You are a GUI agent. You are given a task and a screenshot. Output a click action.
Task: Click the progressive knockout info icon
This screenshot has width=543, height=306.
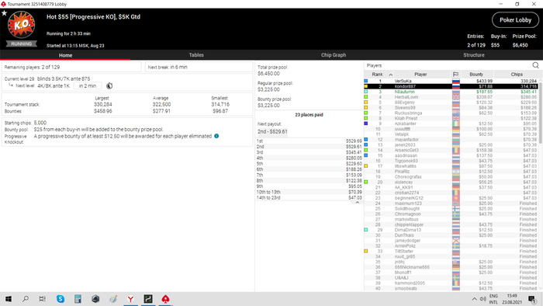[x=216, y=136]
